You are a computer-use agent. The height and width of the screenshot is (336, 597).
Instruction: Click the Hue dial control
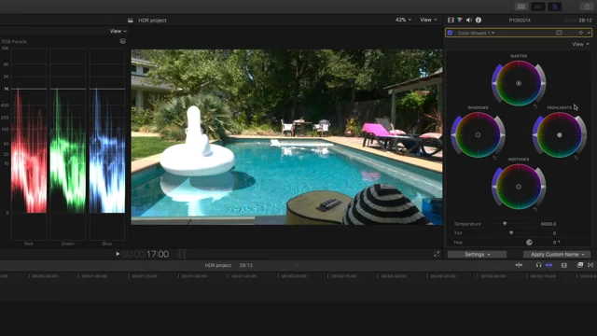pyautogui.click(x=529, y=243)
